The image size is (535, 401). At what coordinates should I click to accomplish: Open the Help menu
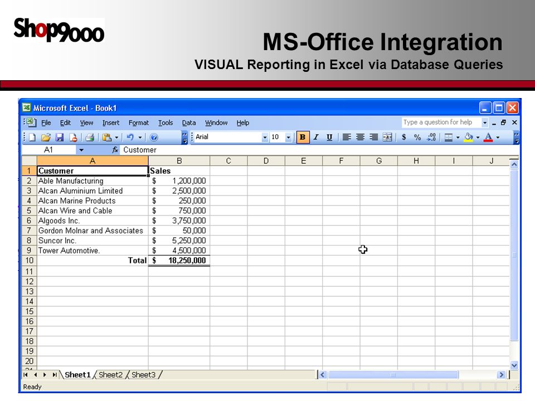click(242, 123)
